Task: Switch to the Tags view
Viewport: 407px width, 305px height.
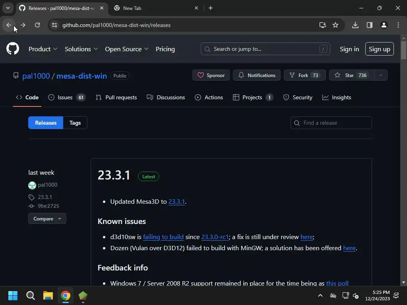Action: pos(75,123)
